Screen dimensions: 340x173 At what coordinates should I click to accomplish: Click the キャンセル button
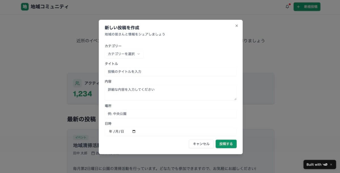pyautogui.click(x=201, y=144)
